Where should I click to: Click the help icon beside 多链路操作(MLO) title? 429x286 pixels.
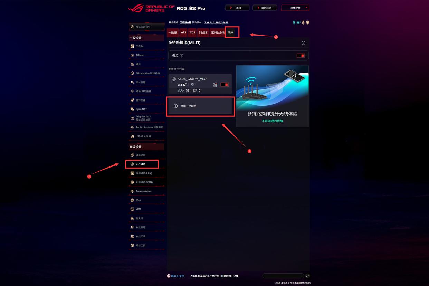tap(303, 43)
